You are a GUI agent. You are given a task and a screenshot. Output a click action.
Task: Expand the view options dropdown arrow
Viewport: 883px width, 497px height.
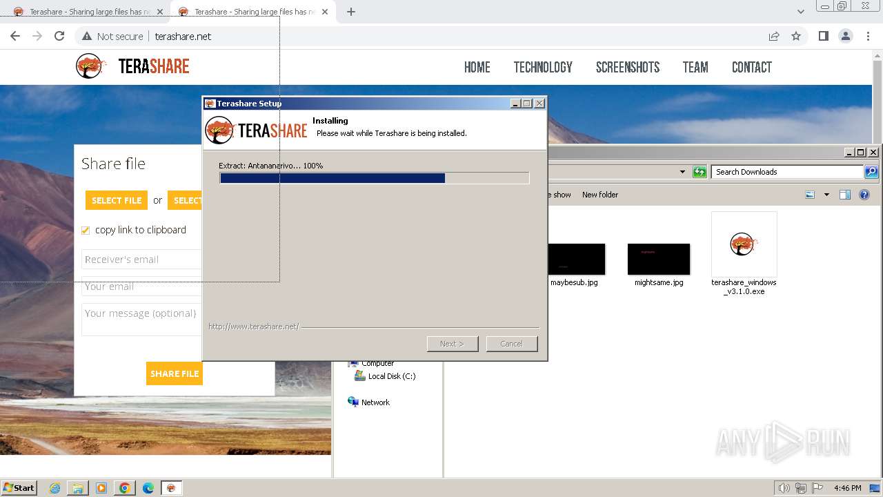pyautogui.click(x=826, y=195)
